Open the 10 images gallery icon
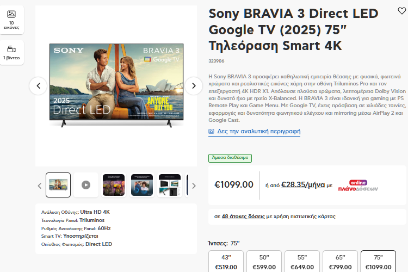Viewport: 408px width, 272px height. 11,18
